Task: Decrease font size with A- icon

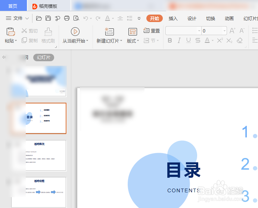Action: coord(242,31)
